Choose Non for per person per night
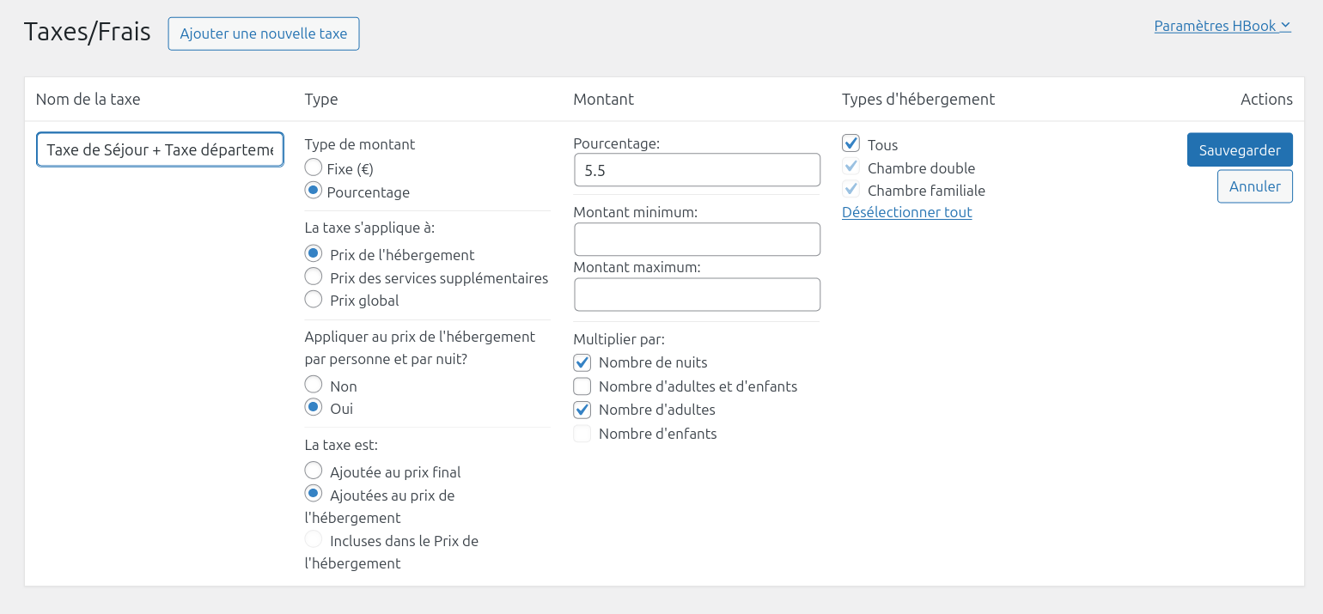The height and width of the screenshot is (614, 1323). coord(314,386)
